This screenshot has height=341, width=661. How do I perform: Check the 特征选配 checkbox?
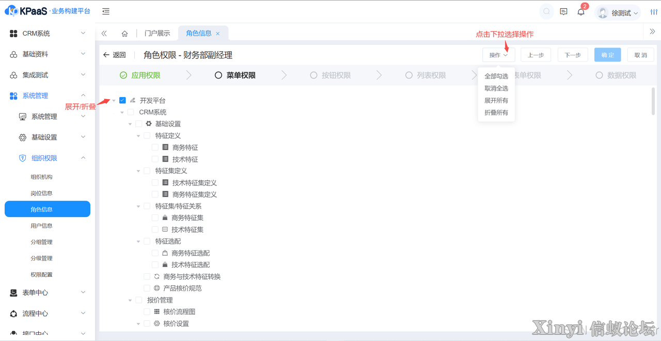(x=147, y=241)
